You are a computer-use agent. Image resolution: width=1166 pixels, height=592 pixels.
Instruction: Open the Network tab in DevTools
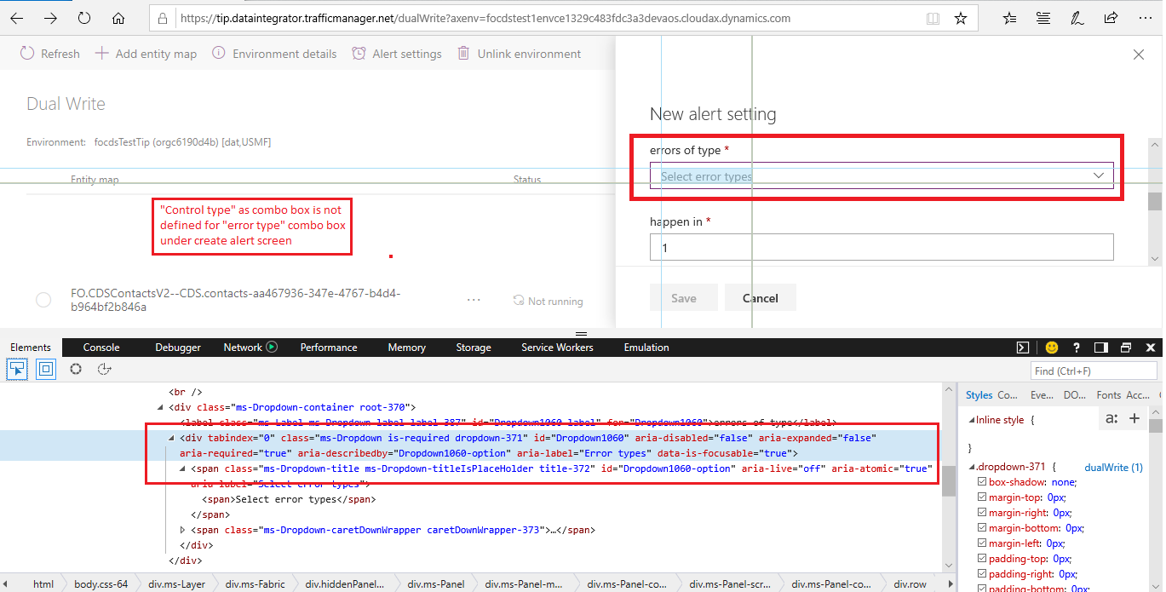242,347
